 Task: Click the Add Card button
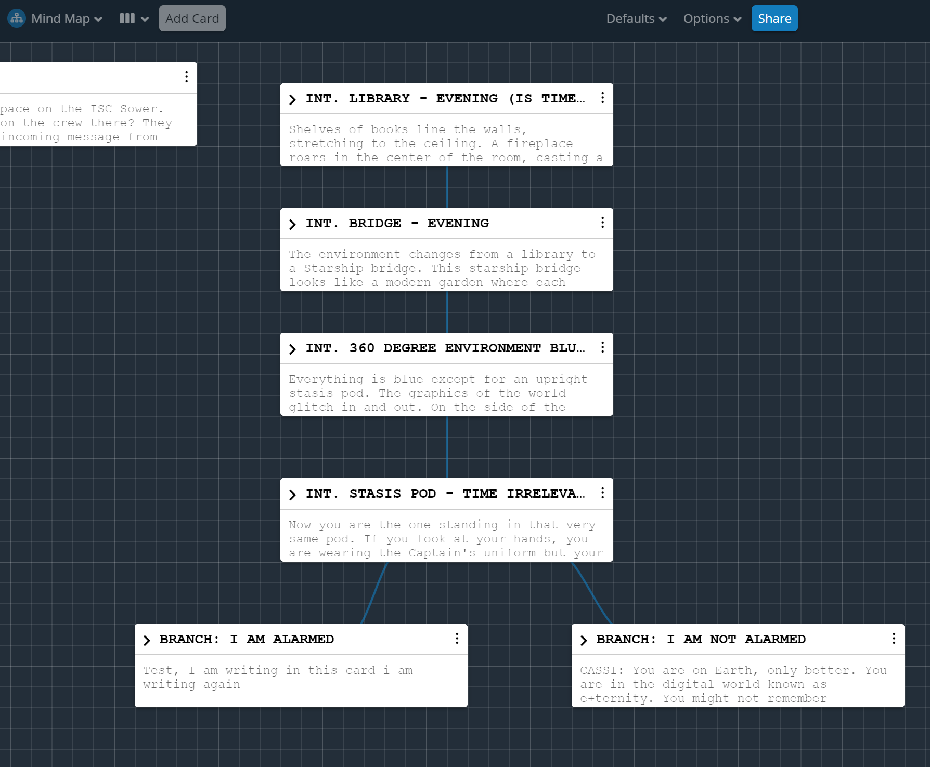click(x=192, y=18)
